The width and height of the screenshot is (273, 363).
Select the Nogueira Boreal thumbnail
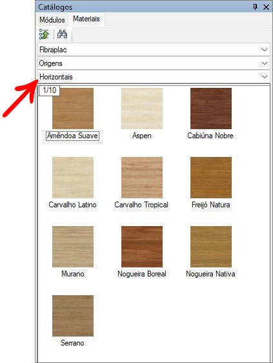(x=142, y=247)
